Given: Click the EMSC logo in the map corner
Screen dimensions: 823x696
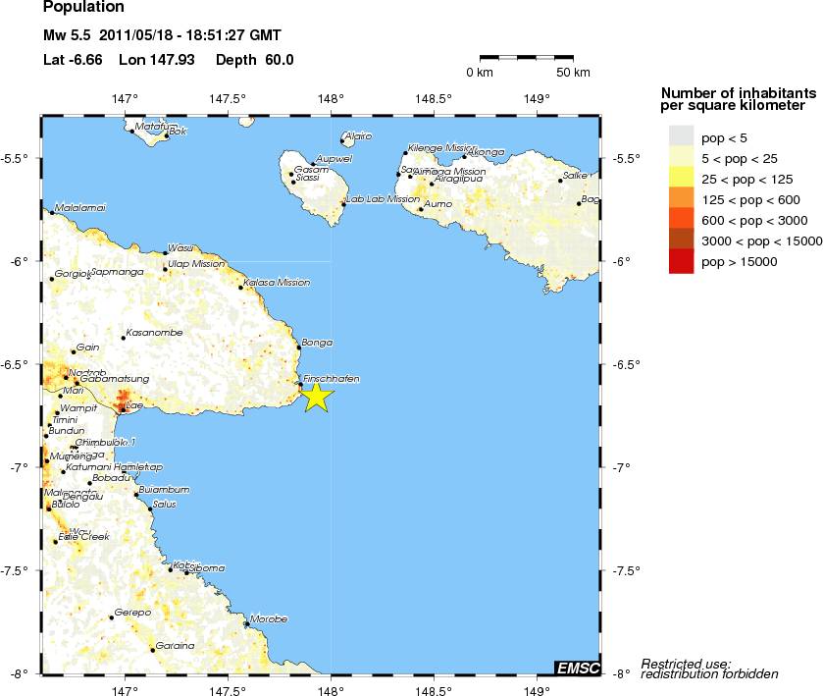Looking at the screenshot, I should click(x=575, y=668).
